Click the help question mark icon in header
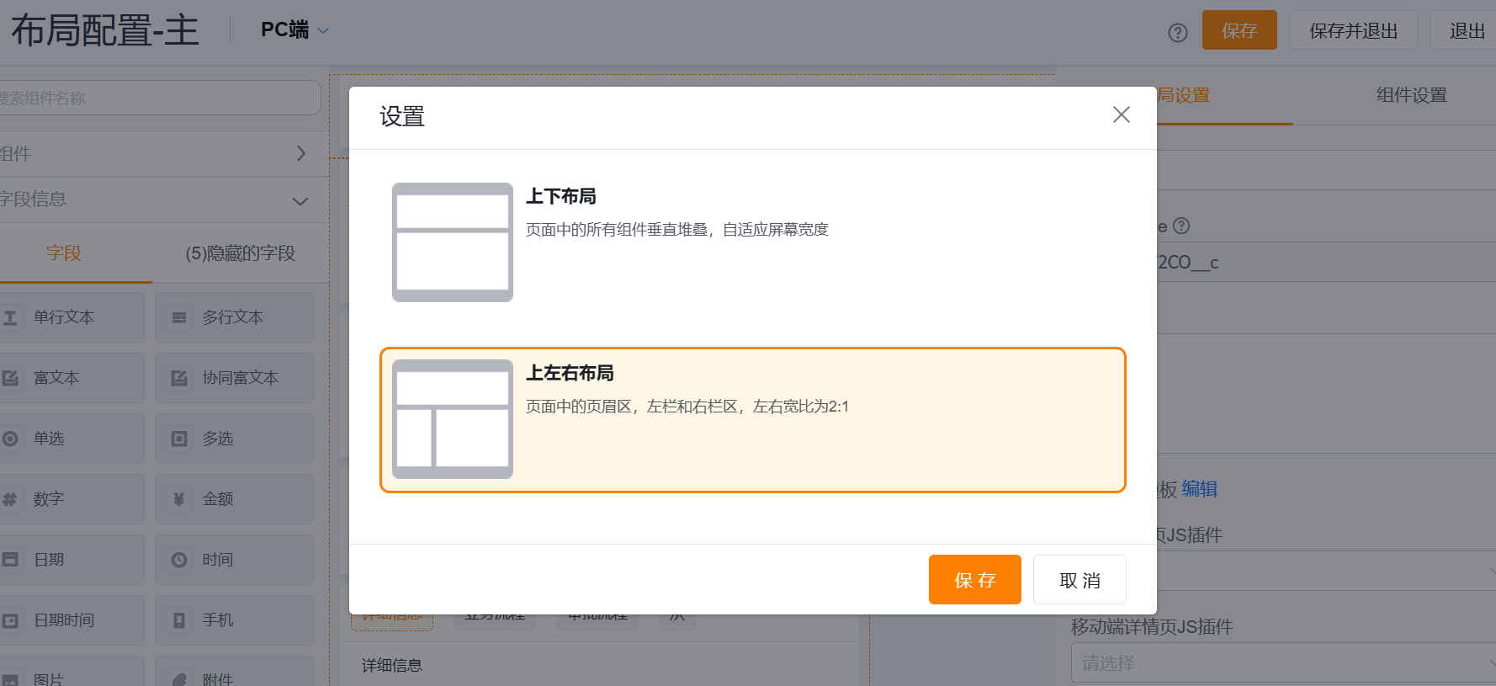This screenshot has width=1496, height=686. click(x=1177, y=32)
